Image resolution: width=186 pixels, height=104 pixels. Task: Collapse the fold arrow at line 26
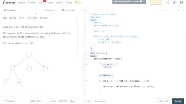pos(86,81)
